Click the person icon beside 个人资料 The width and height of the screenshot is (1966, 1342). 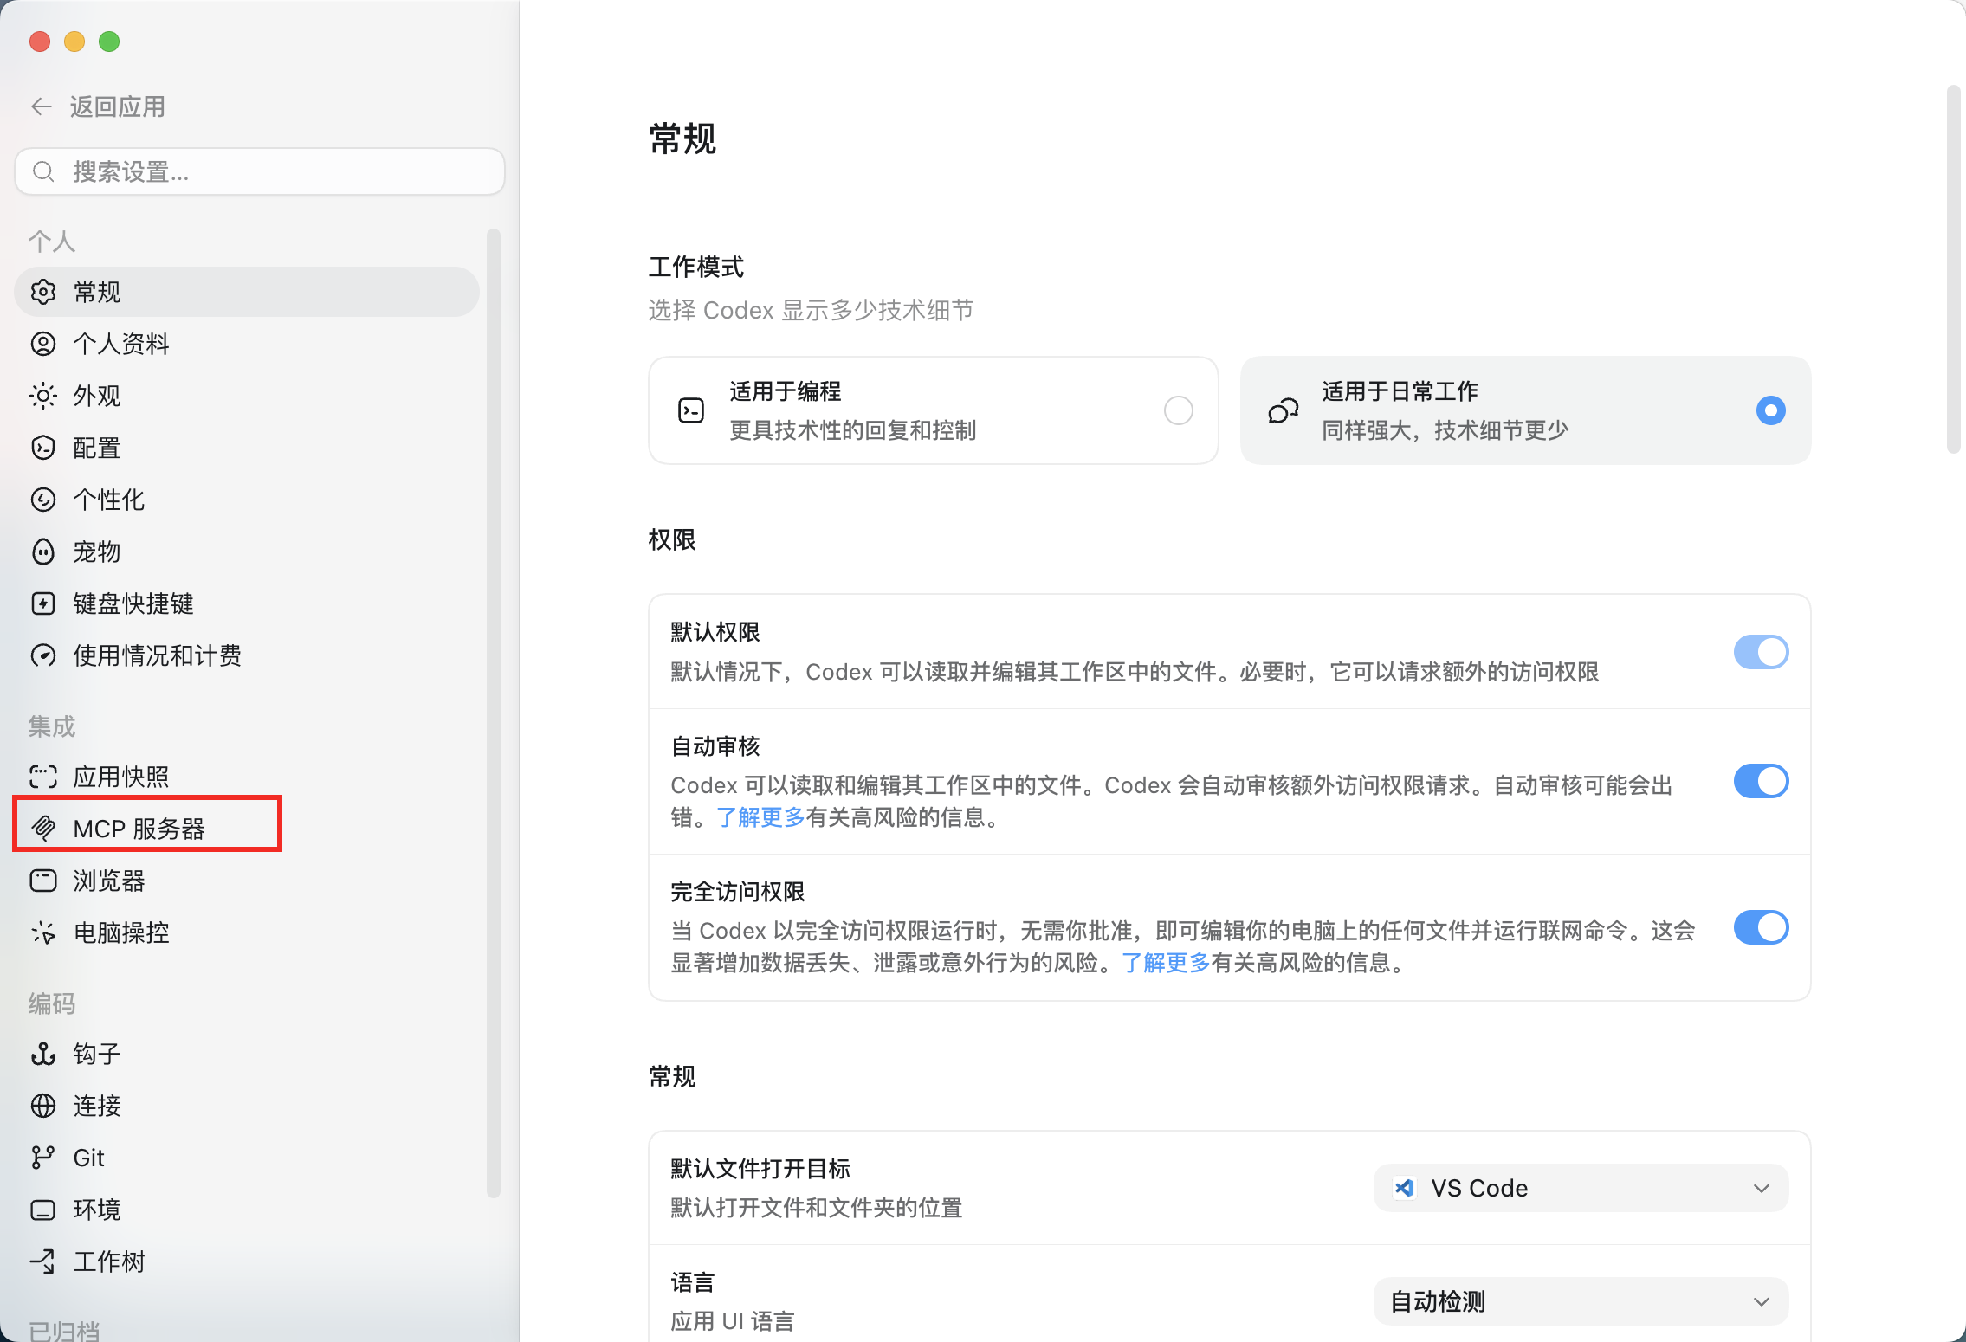[43, 344]
